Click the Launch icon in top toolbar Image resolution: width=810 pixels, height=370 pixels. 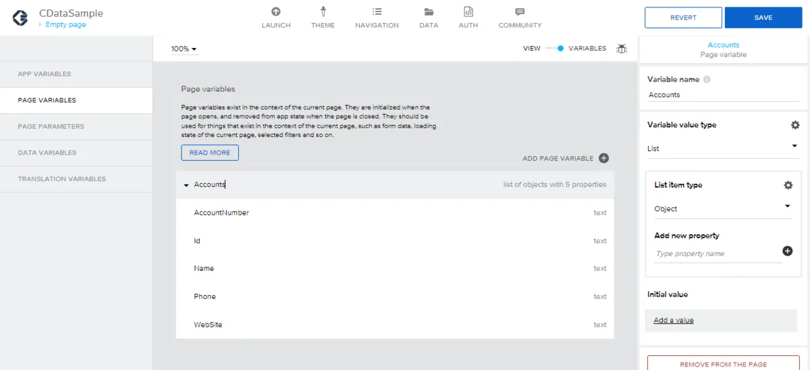275,12
